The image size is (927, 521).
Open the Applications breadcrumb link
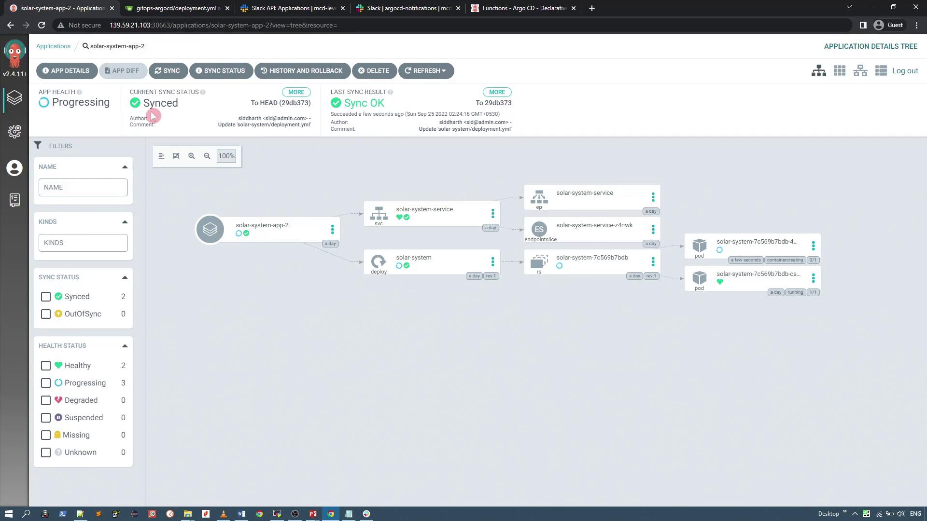(x=53, y=46)
